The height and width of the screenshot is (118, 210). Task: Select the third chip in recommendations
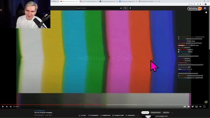[x=166, y=112]
